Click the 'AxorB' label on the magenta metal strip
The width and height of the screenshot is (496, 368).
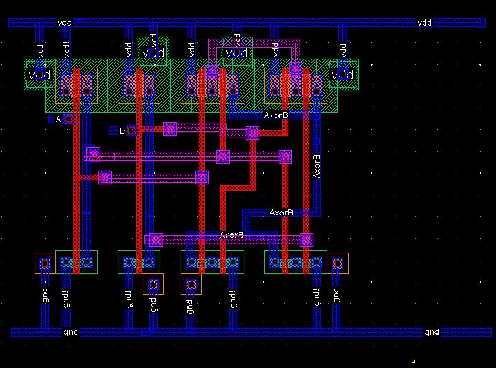(x=232, y=235)
